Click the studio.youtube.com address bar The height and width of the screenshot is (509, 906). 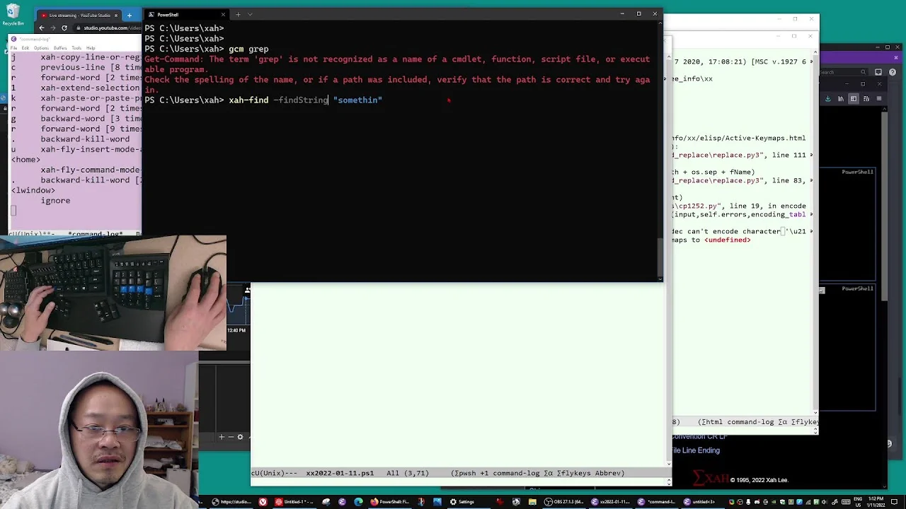[x=109, y=28]
